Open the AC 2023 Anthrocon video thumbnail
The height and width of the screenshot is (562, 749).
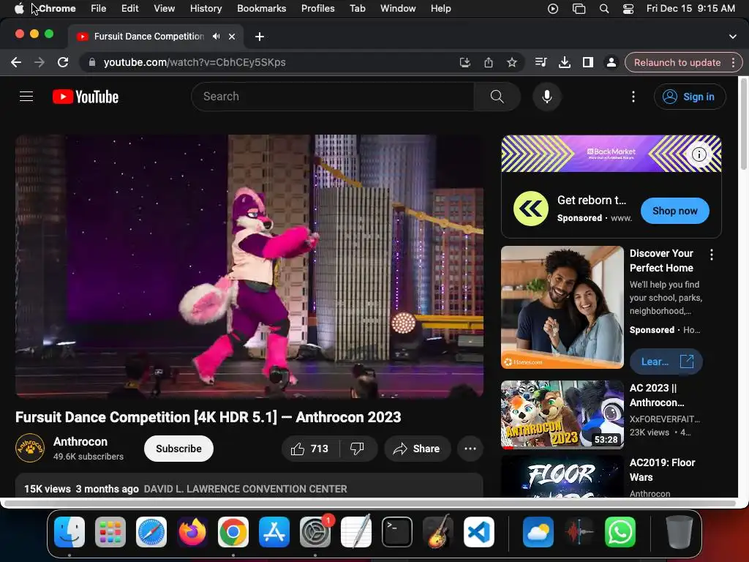[x=562, y=414]
